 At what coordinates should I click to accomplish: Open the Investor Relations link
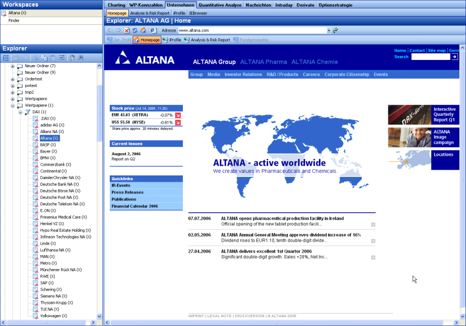[243, 75]
